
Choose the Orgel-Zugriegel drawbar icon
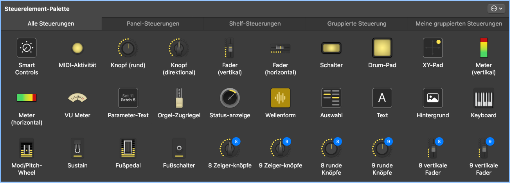179,98
